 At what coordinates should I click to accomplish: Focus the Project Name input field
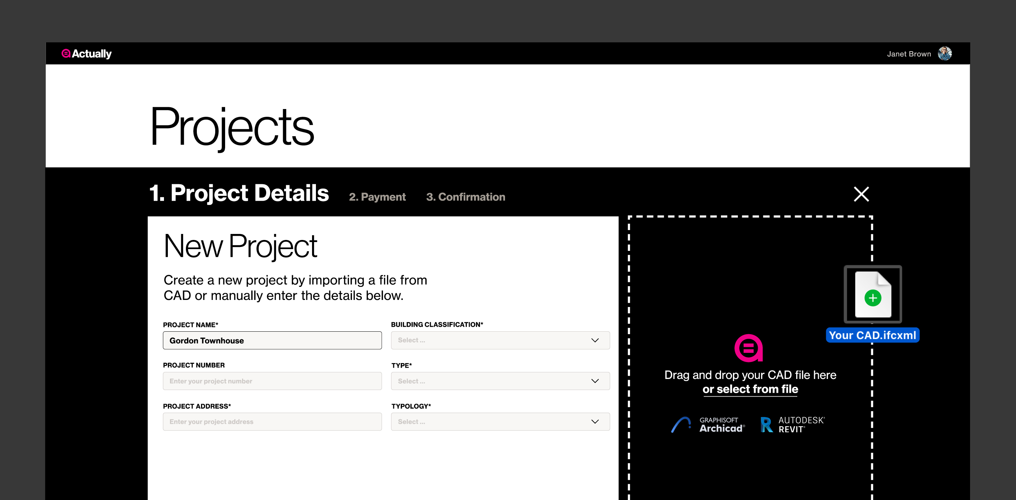point(272,341)
